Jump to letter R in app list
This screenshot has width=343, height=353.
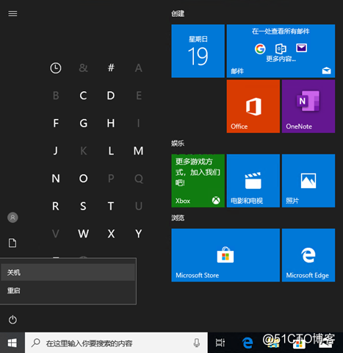pyautogui.click(x=56, y=206)
